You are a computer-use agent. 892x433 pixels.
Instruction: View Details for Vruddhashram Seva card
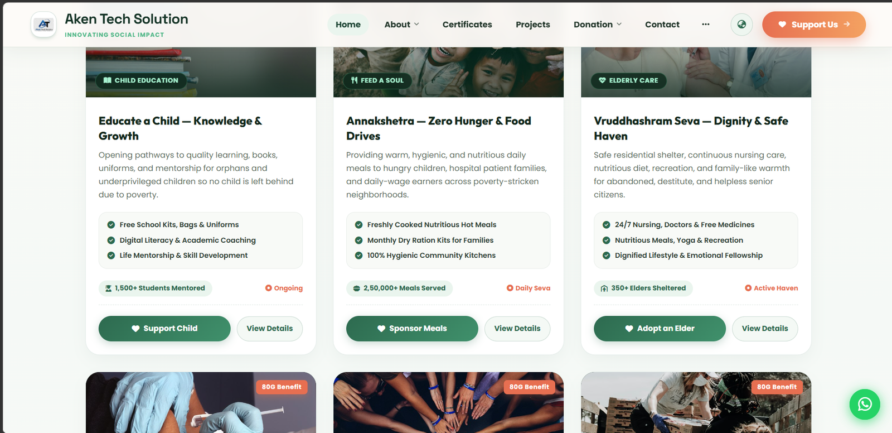(765, 329)
